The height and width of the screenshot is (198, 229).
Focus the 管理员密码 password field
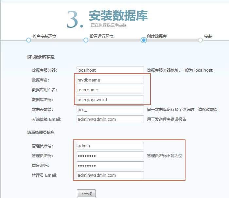(x=110, y=155)
